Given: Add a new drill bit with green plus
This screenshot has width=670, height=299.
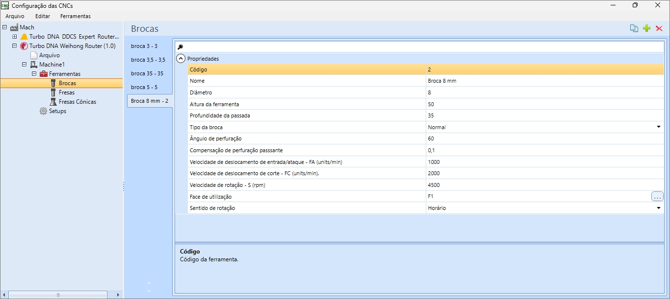Looking at the screenshot, I should pos(646,28).
